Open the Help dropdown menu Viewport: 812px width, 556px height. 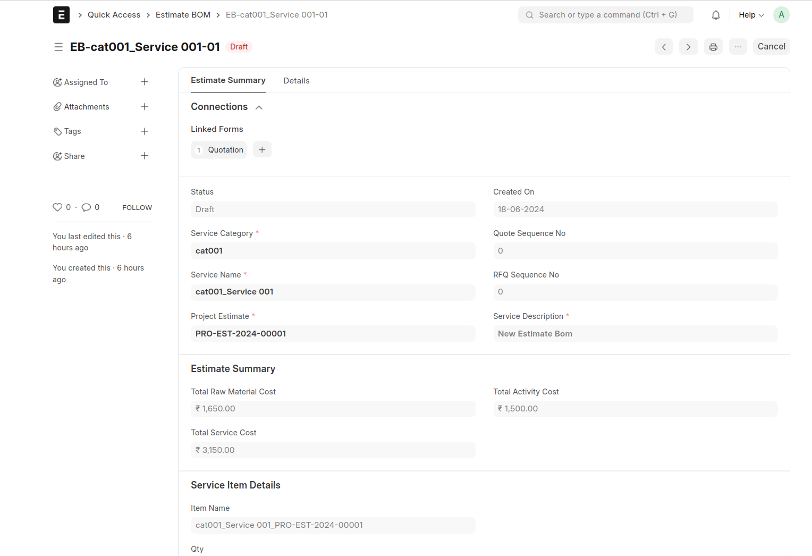[750, 15]
